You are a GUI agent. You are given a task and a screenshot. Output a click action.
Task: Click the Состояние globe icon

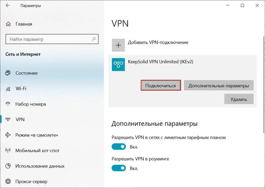pyautogui.click(x=8, y=73)
